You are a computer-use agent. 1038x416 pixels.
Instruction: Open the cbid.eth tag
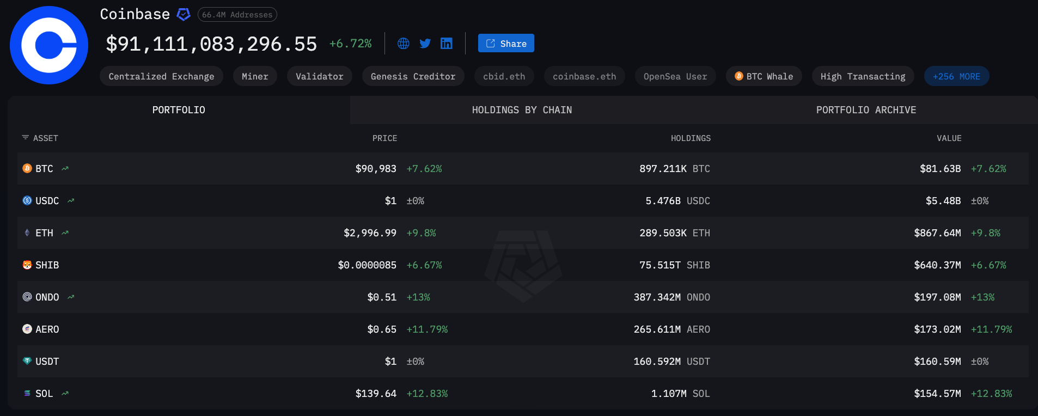point(504,76)
